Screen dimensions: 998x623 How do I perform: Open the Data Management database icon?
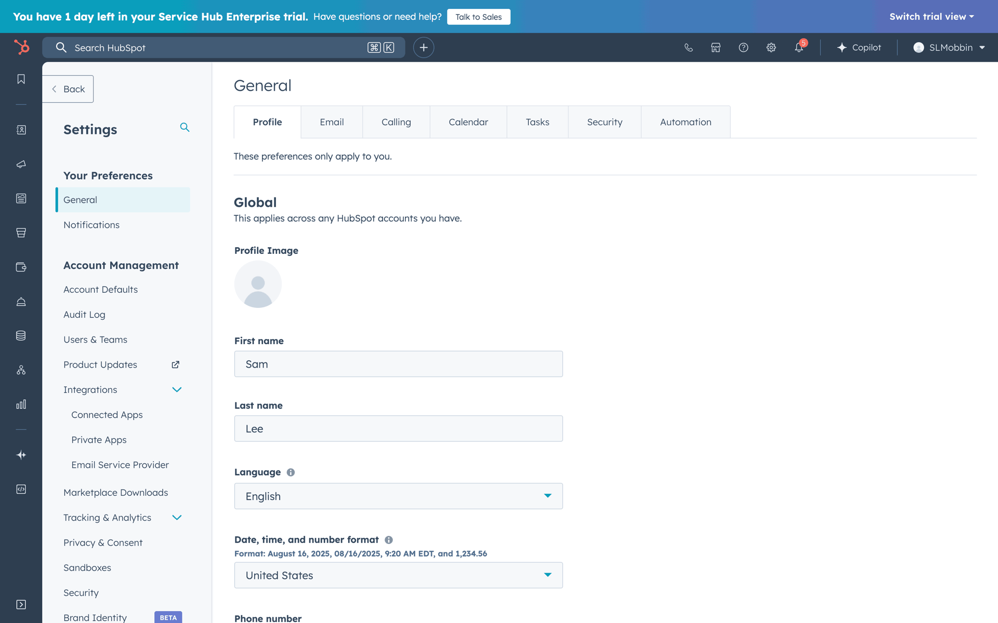coord(21,336)
